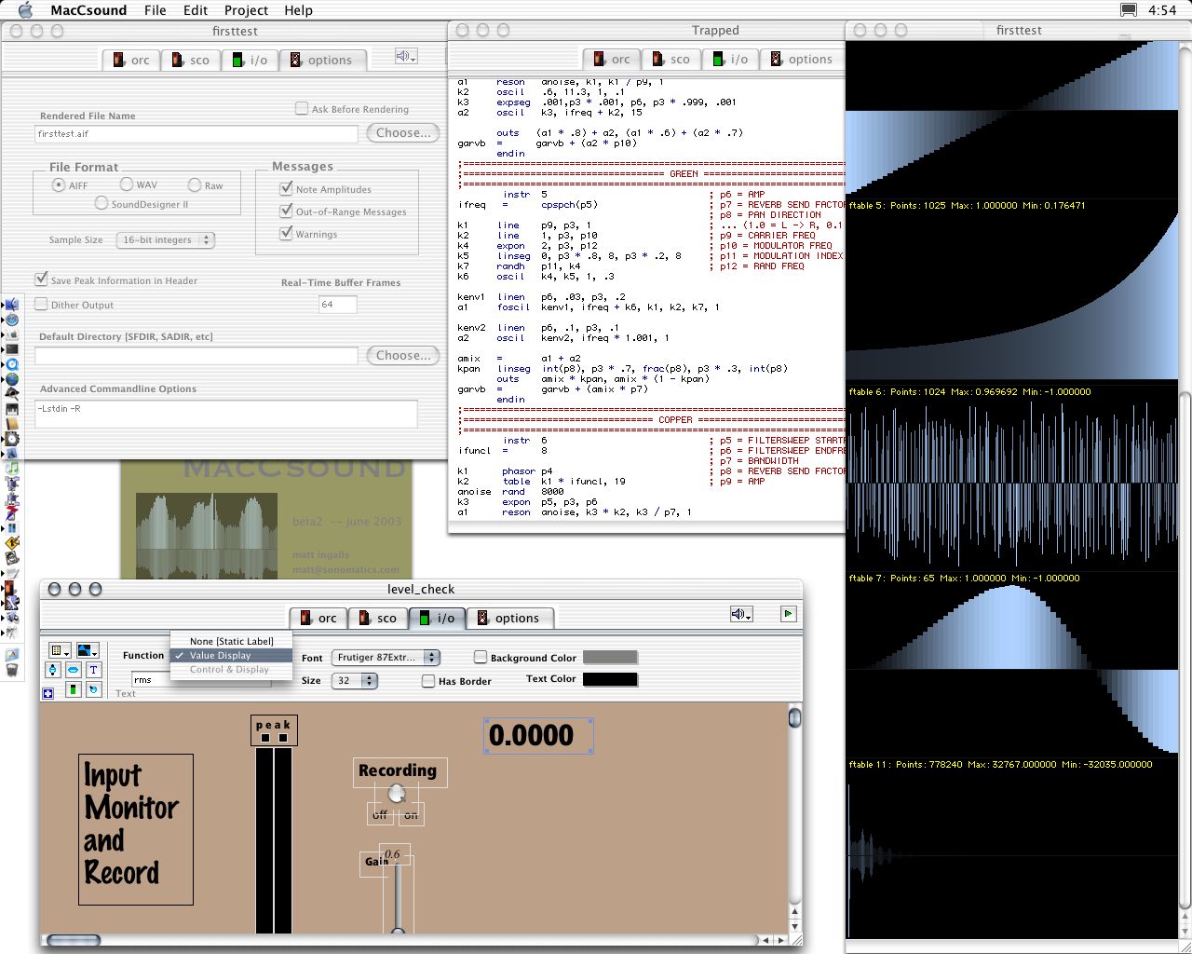Image resolution: width=1192 pixels, height=954 pixels.
Task: Open the MacCsound application menu
Action: [x=89, y=10]
